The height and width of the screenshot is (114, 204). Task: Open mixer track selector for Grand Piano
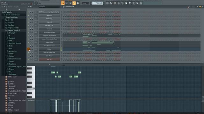[x=36, y=42]
